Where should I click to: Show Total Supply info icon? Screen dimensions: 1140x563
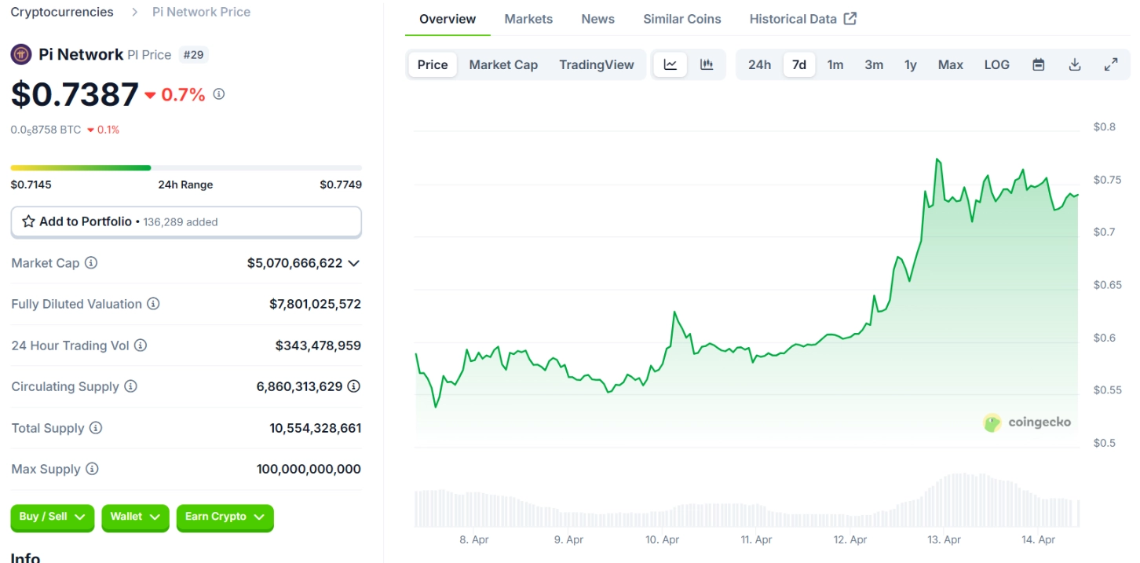[x=96, y=428]
